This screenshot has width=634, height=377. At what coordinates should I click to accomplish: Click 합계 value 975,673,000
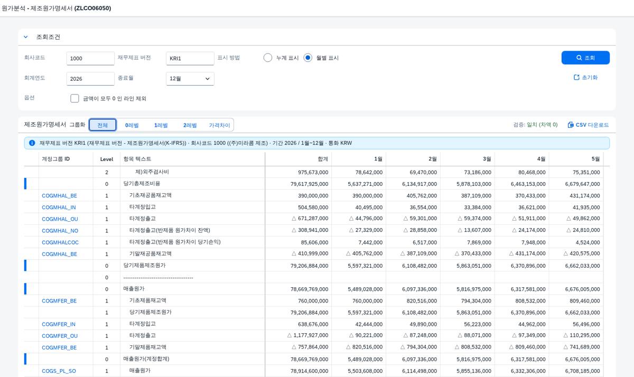pos(313,172)
